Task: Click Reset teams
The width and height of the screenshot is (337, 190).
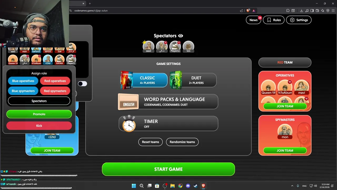Action: (151, 142)
